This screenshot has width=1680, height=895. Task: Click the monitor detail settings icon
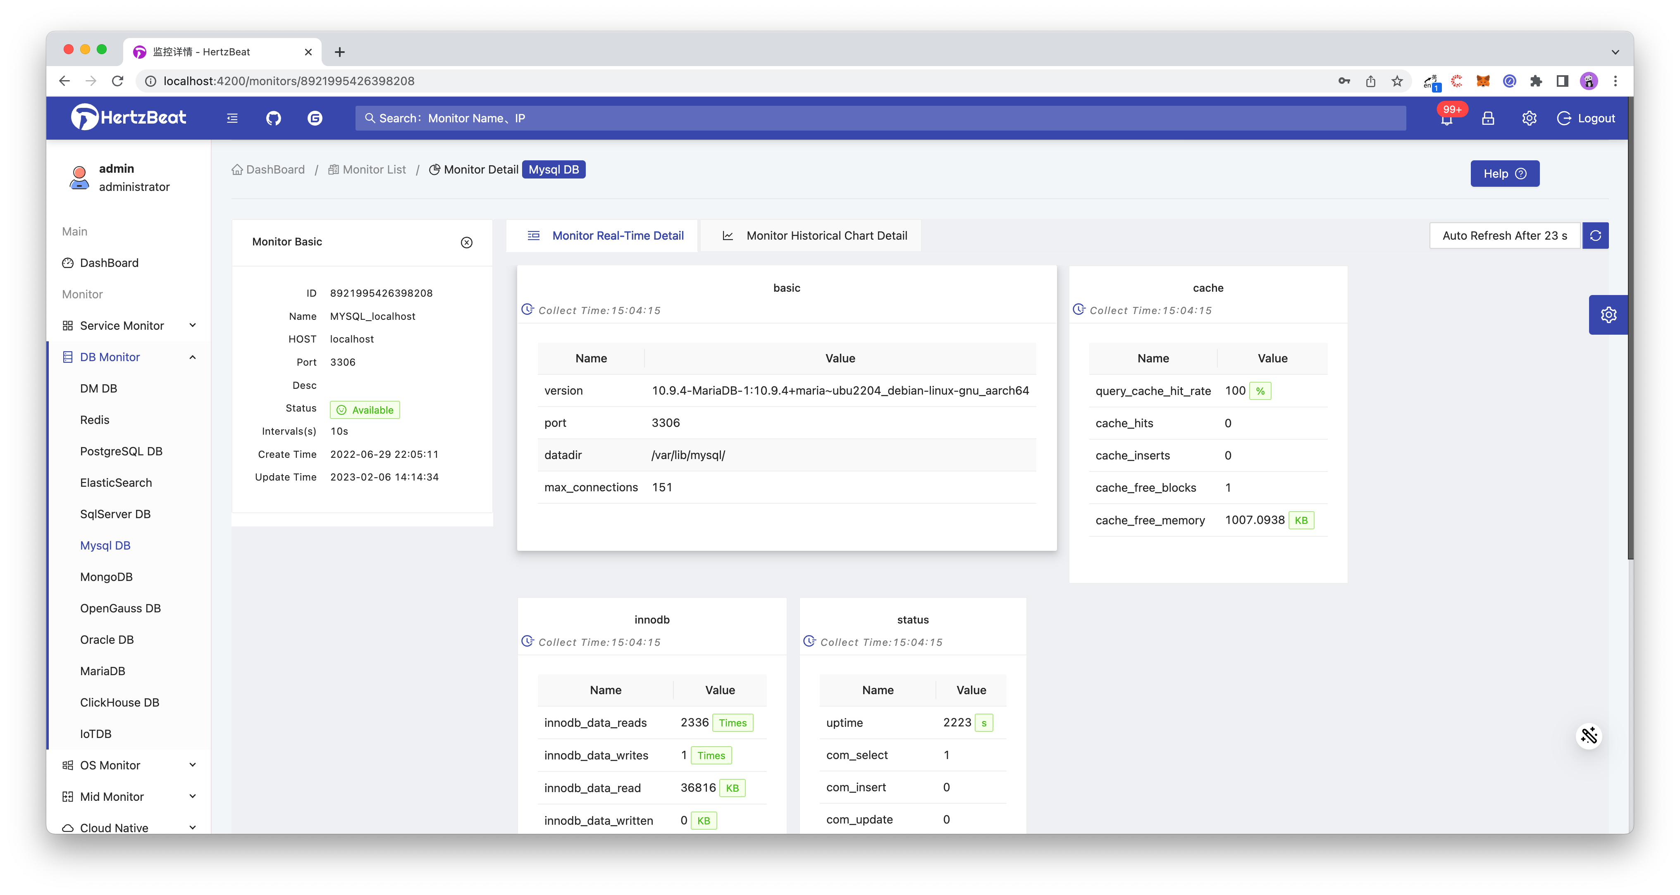click(1608, 315)
